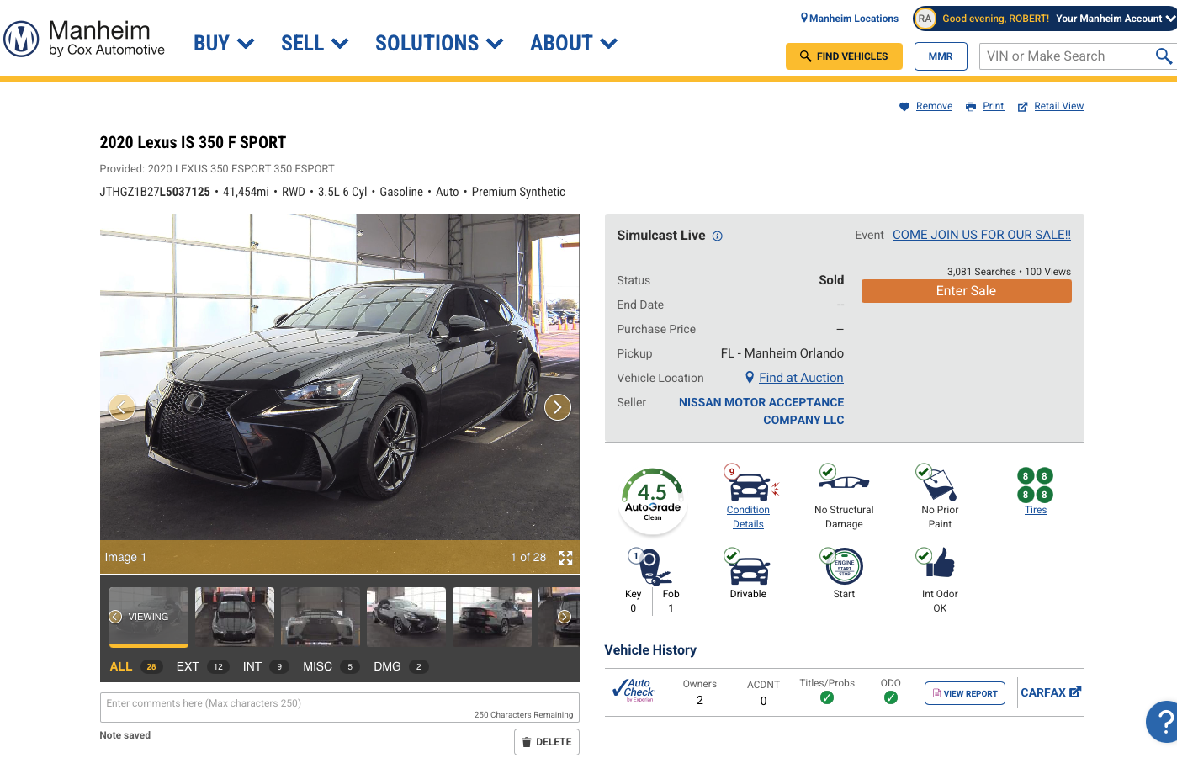
Task: Click the DELETE note button
Action: [x=547, y=742]
